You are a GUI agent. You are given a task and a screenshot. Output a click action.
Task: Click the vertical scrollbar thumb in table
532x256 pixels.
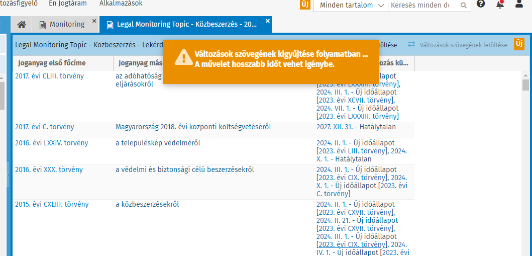525,84
